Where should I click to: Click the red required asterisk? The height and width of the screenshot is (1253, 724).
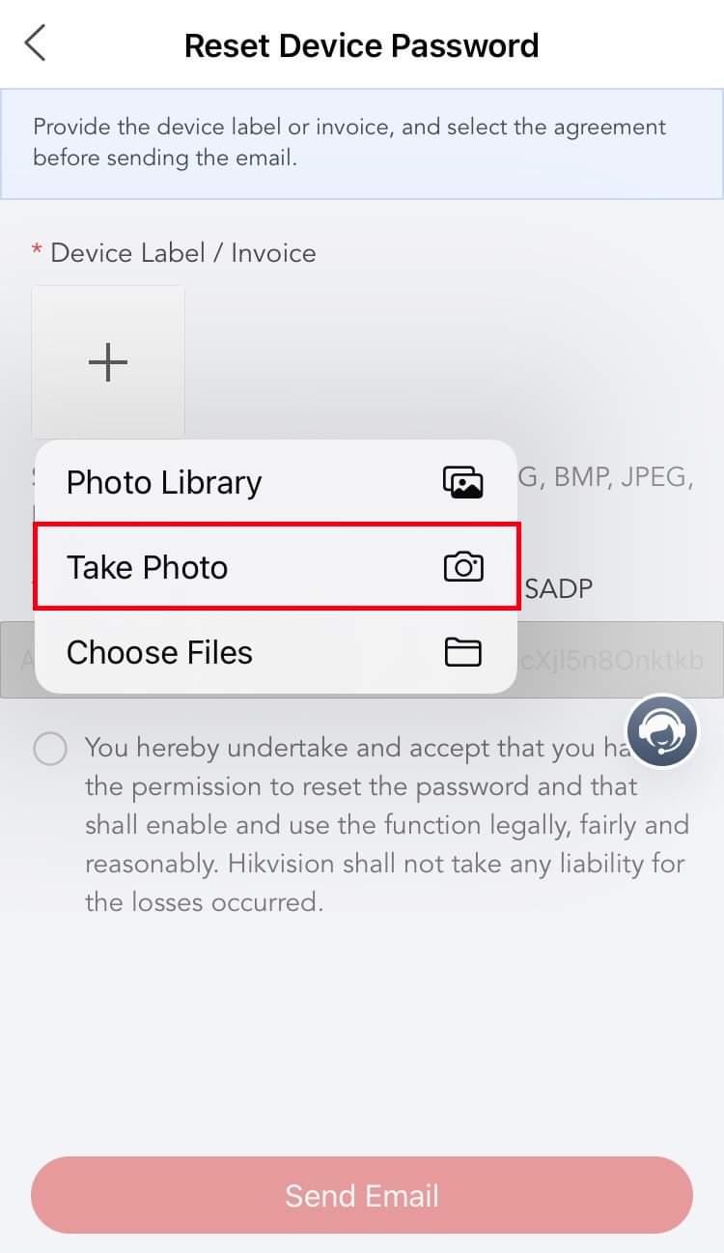[x=37, y=253]
